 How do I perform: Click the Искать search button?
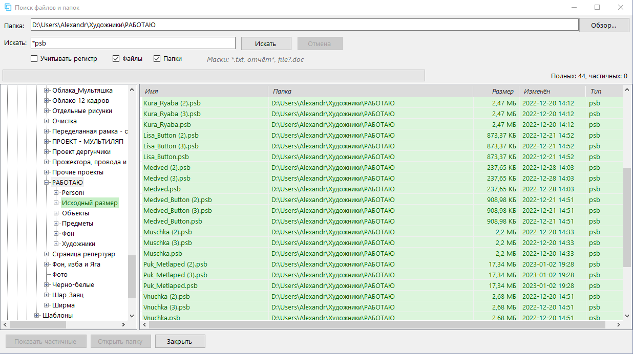[x=266, y=43]
